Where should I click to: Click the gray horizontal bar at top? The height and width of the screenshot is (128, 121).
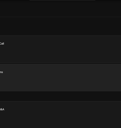click(x=62, y=0)
